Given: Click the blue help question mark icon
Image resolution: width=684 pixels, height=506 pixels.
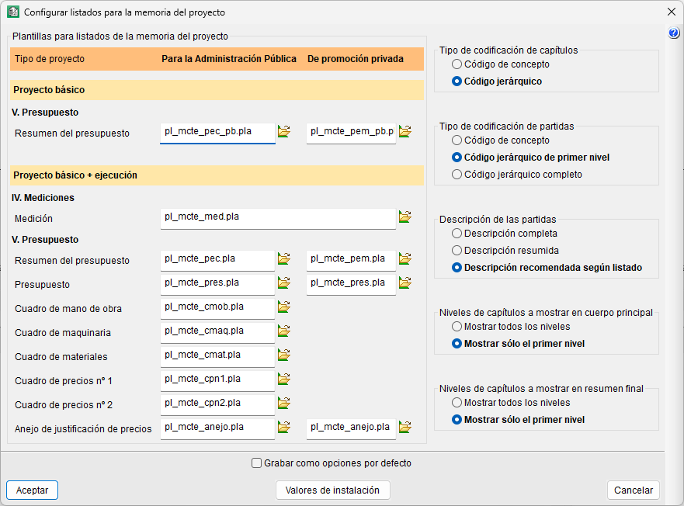Looking at the screenshot, I should coord(674,33).
